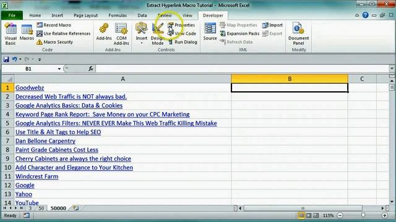Insert a new worksheet
The height and width of the screenshot is (222, 396).
point(75,208)
